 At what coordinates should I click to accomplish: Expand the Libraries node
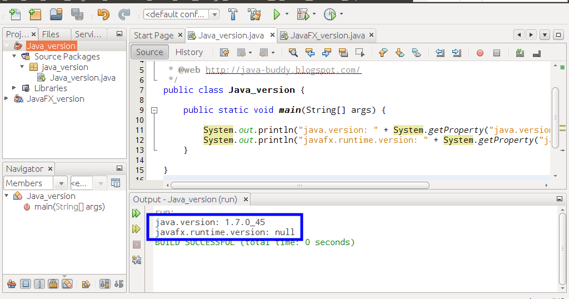pyautogui.click(x=14, y=88)
